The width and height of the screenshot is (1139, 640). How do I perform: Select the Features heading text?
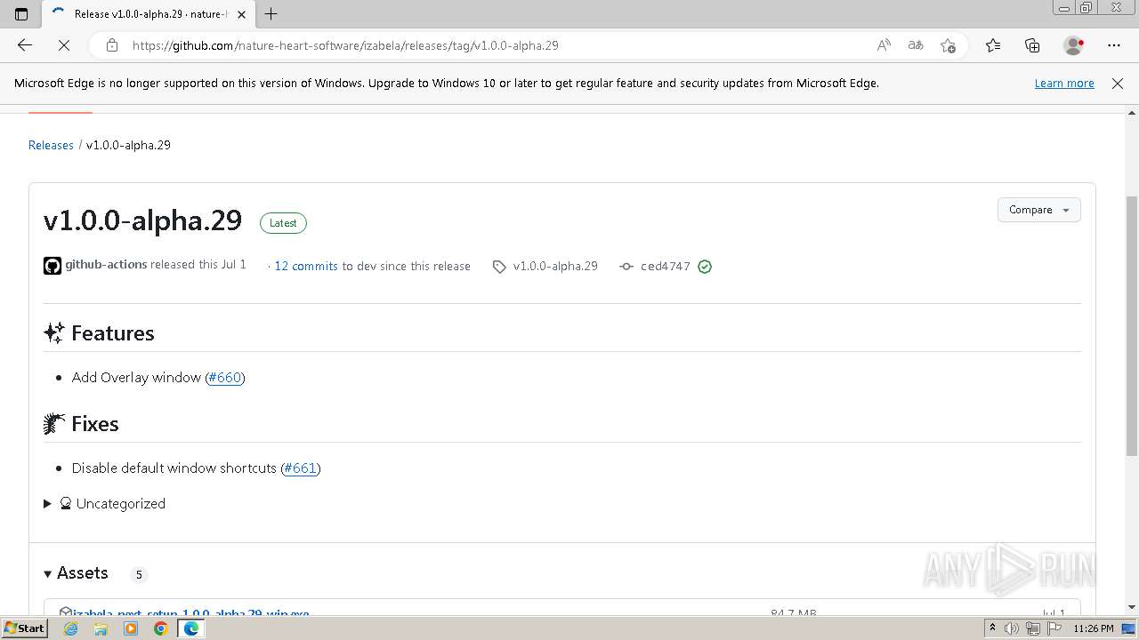pos(113,333)
